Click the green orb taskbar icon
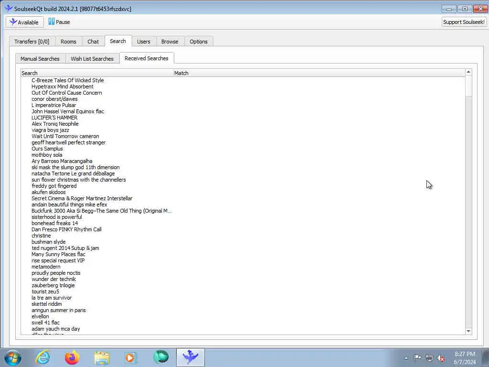Viewport: 489px width, 367px height. coord(160,357)
